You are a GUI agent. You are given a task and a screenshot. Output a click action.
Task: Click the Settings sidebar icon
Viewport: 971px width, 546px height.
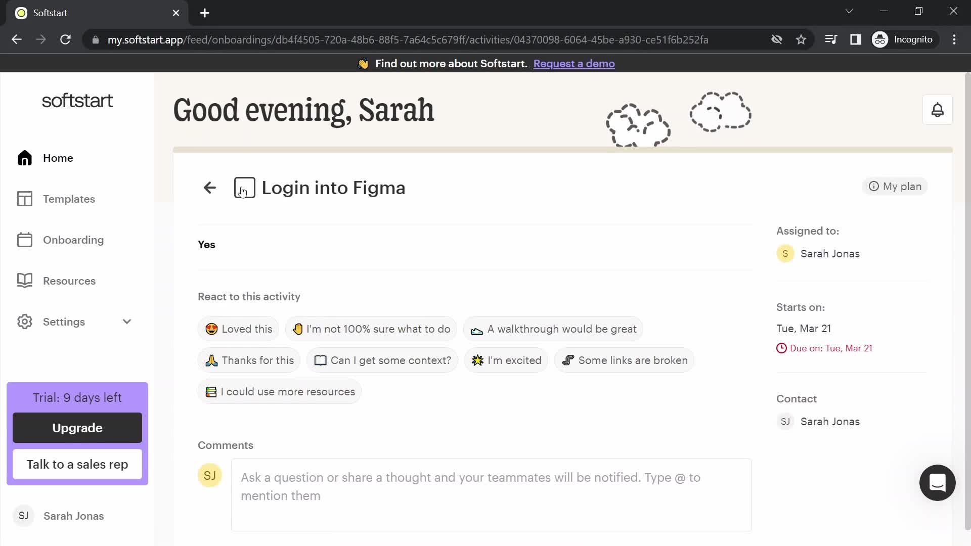(x=25, y=322)
